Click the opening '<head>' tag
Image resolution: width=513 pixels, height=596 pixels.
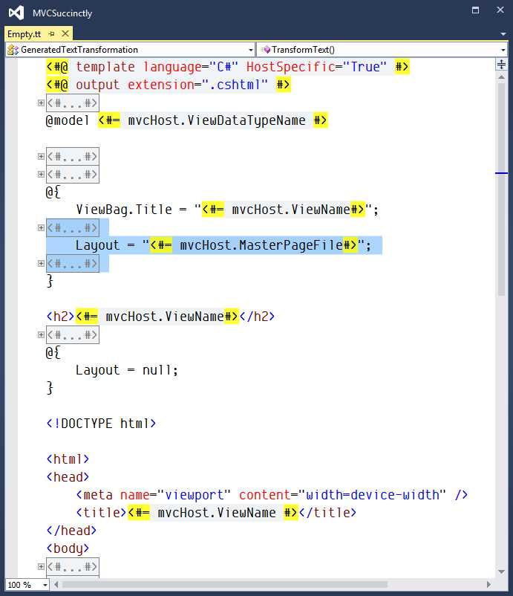click(68, 477)
